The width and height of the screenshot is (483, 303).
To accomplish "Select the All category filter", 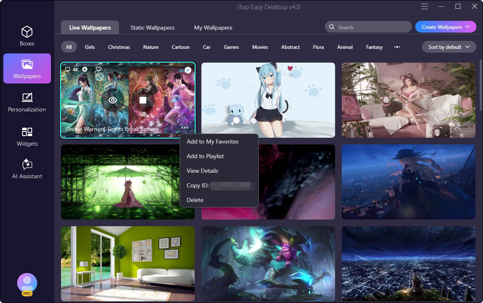I will [69, 47].
